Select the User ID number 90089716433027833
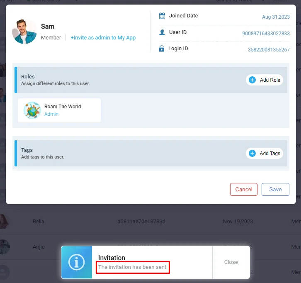The image size is (301, 283). [x=266, y=34]
